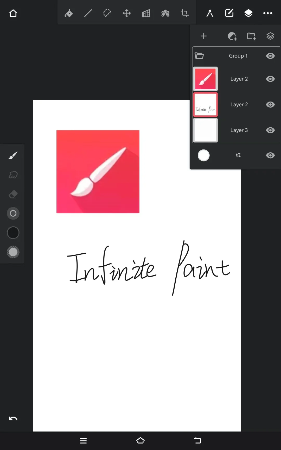Add an adjustment layer
The image size is (281, 450).
(x=232, y=36)
